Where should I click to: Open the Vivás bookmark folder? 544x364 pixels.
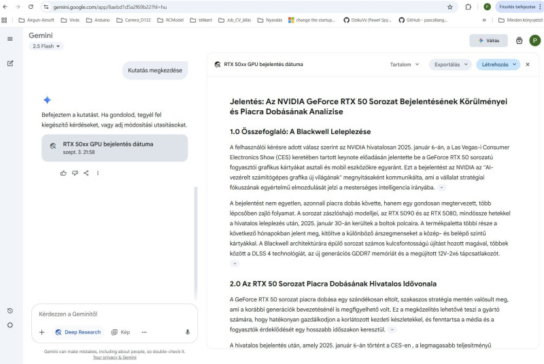70,20
